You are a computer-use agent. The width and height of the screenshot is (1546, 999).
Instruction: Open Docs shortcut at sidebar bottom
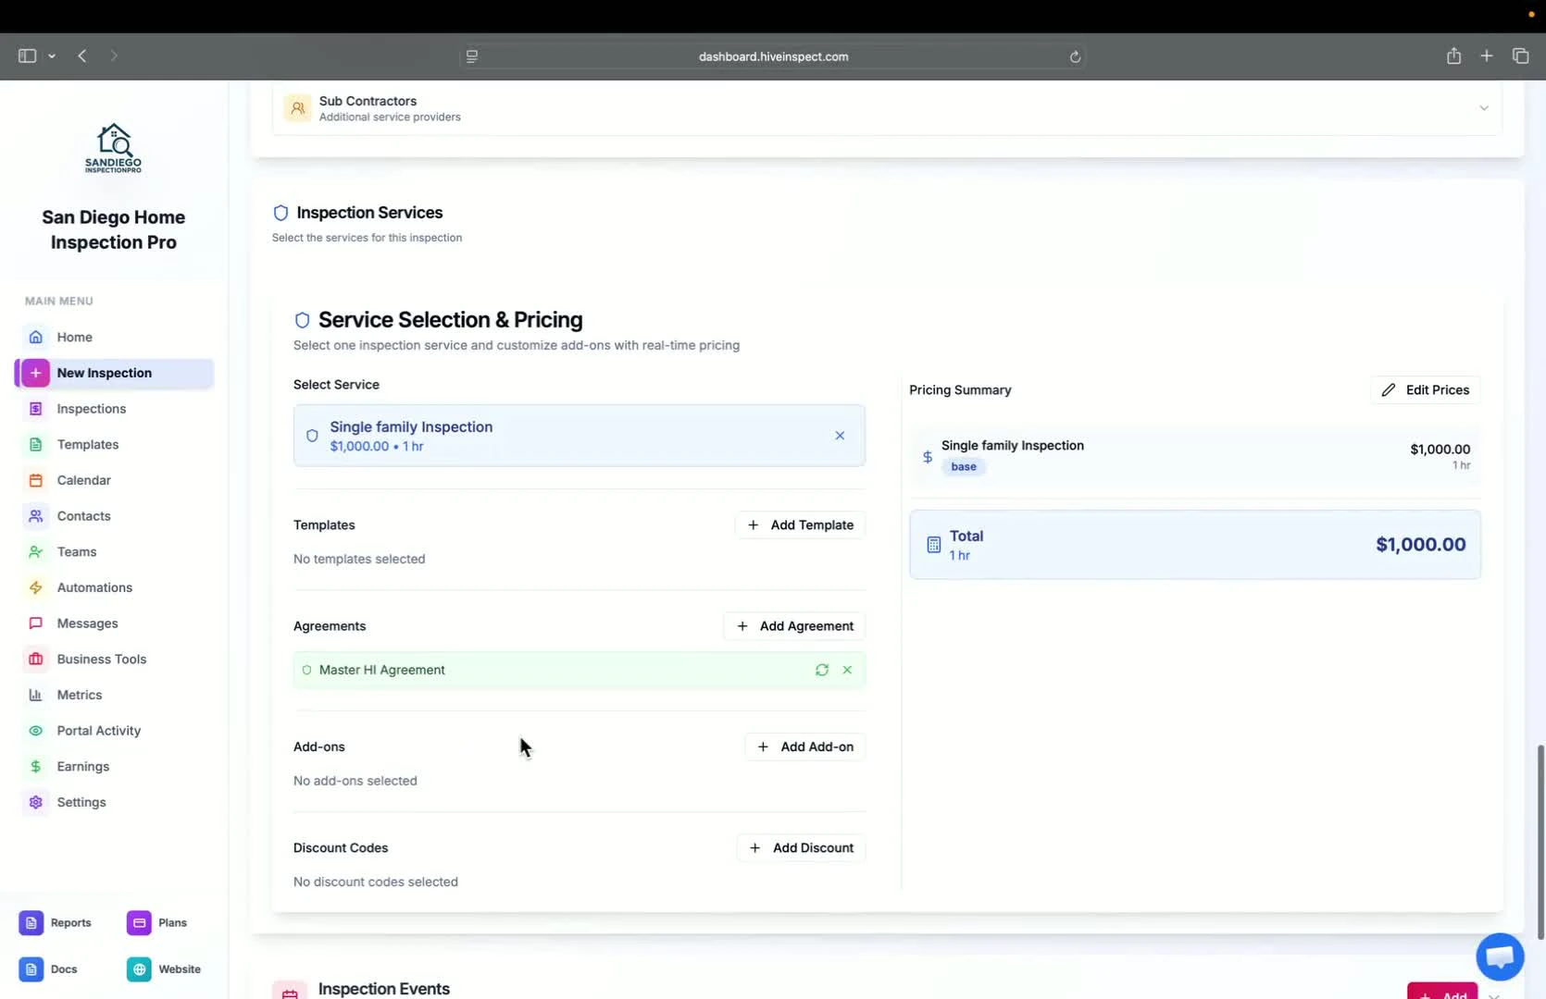[48, 969]
